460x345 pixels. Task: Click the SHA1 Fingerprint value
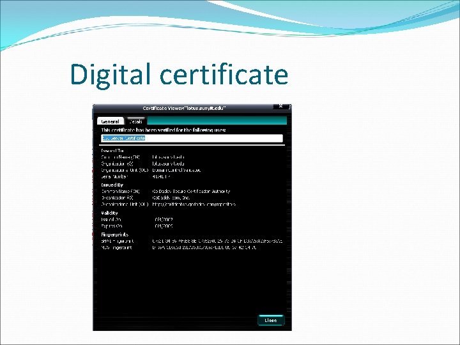point(217,241)
